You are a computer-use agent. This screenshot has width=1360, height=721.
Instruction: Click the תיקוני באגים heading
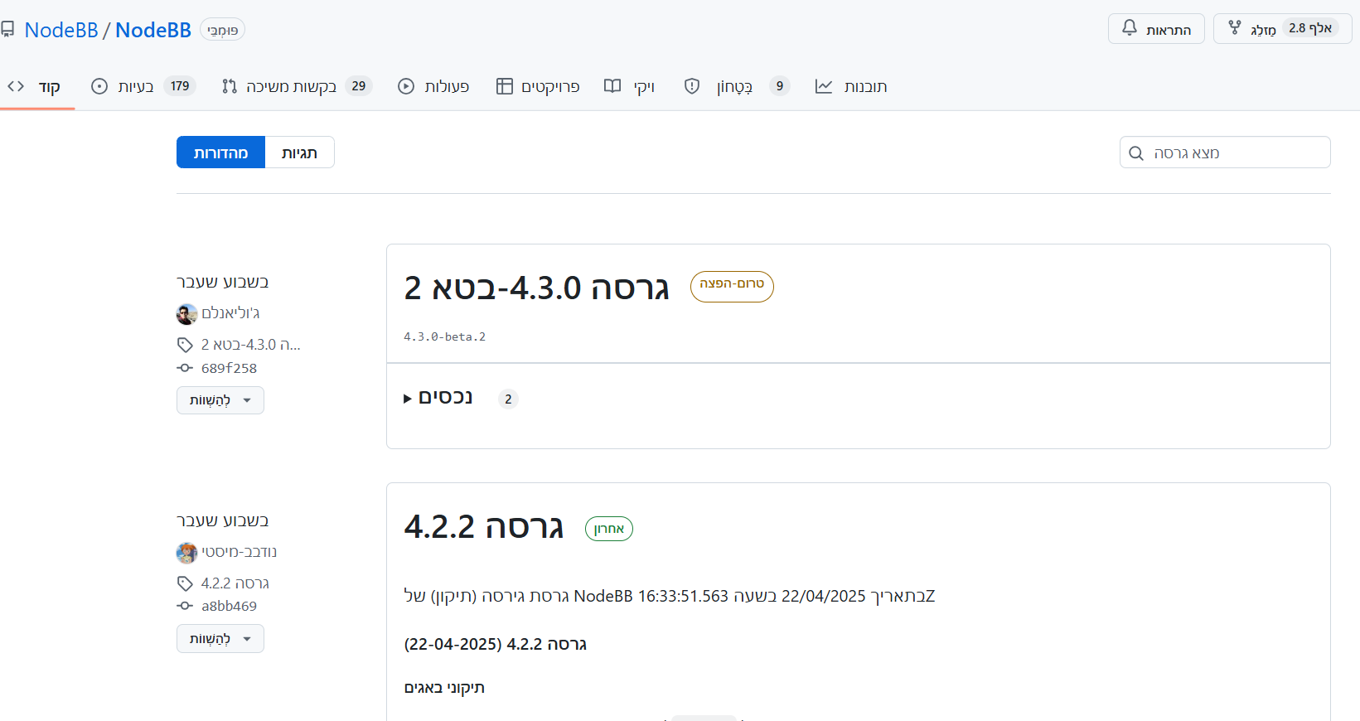(x=444, y=688)
